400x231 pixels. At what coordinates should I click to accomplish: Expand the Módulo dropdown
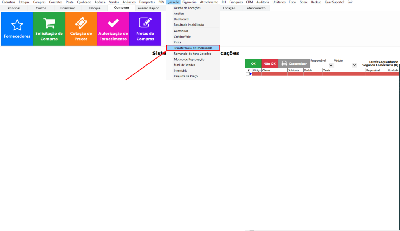(x=354, y=65)
